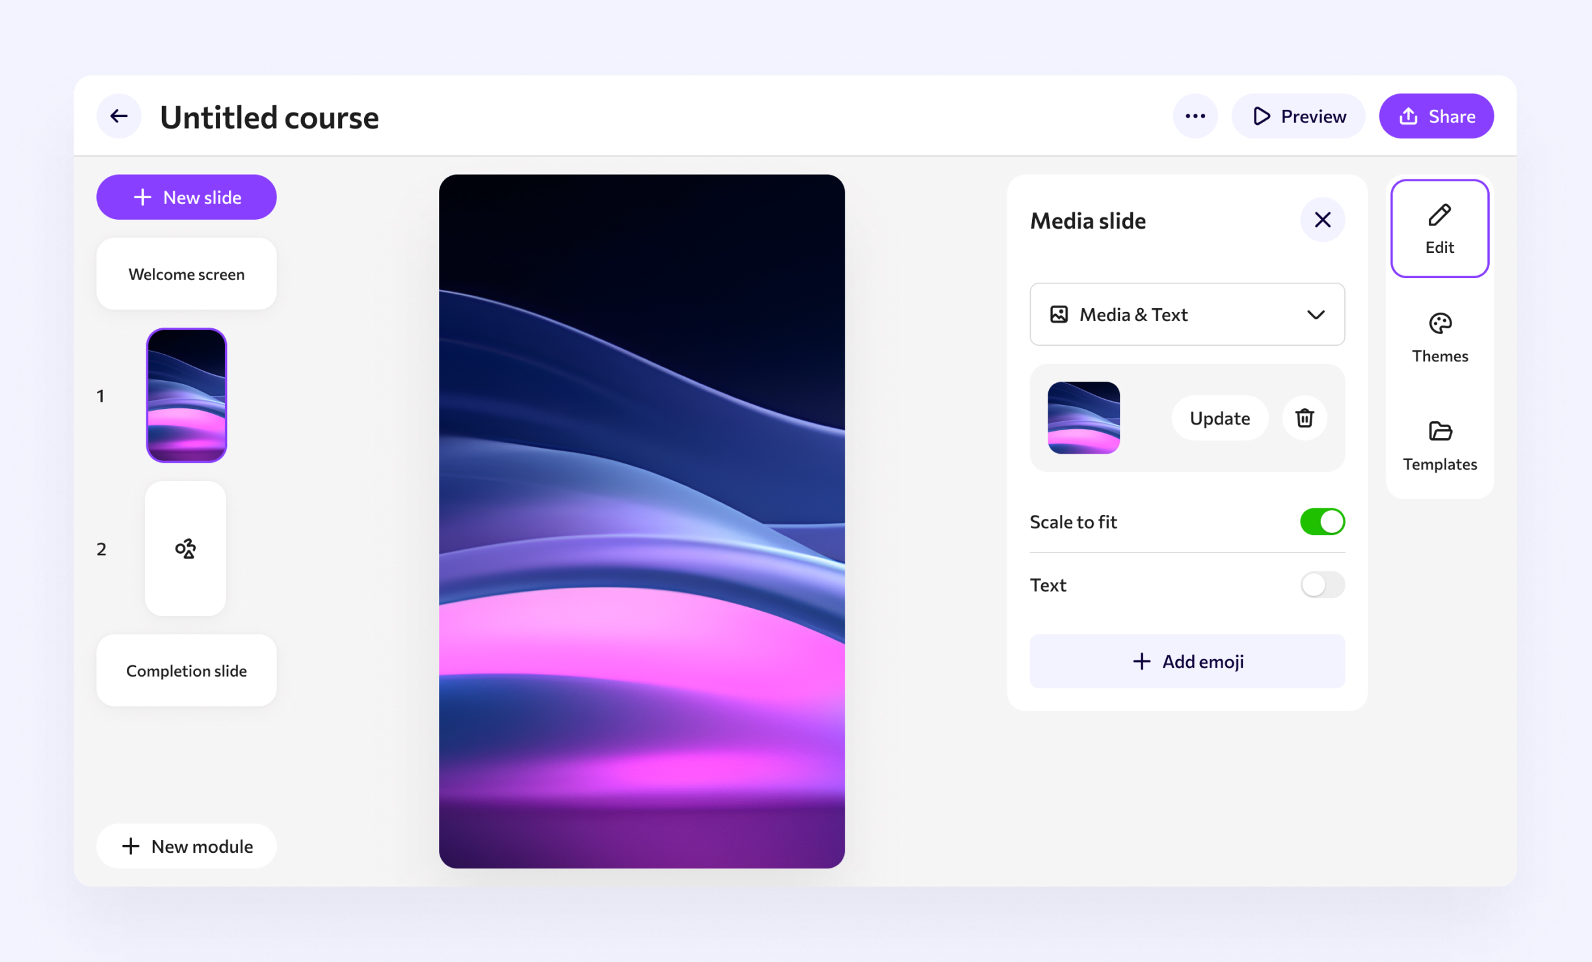Open the Media & Text dropdown
Viewport: 1592px width, 962px height.
coord(1187,315)
